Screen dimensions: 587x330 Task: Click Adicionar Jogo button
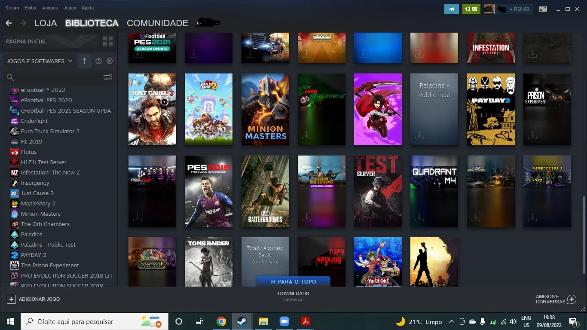34,299
